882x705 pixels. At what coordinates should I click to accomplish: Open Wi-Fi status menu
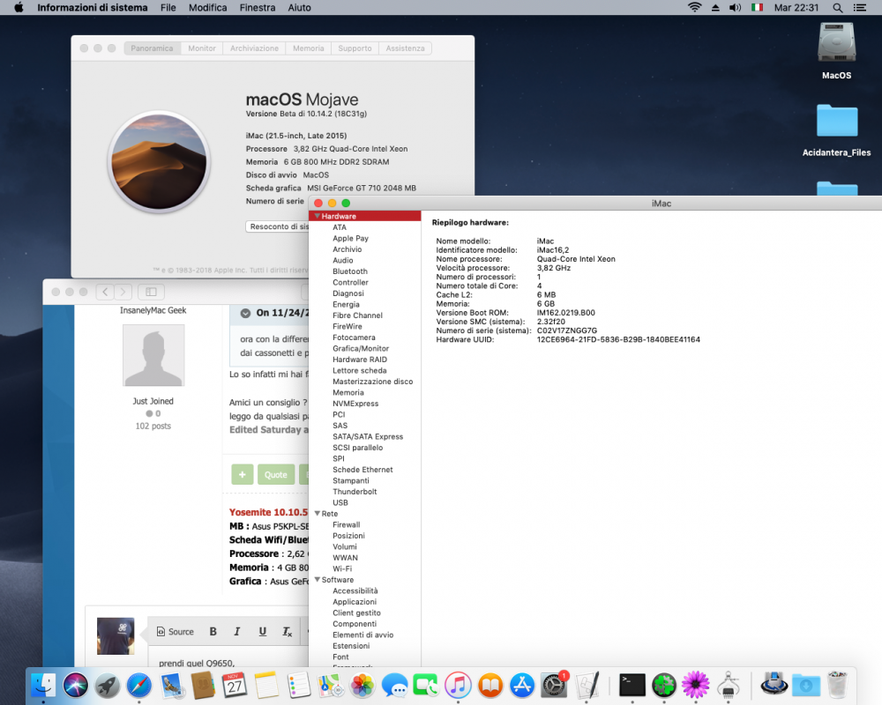tap(695, 7)
